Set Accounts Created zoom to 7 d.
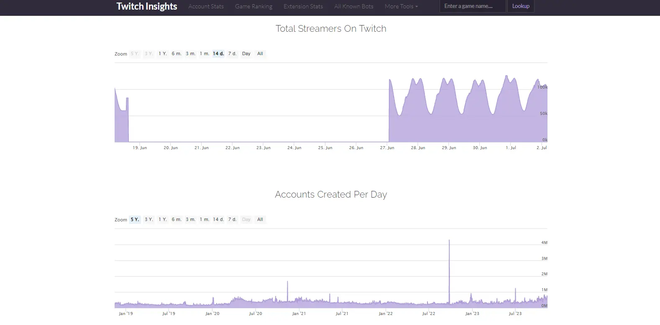Screen dimensions: 660x325 [x=232, y=219]
